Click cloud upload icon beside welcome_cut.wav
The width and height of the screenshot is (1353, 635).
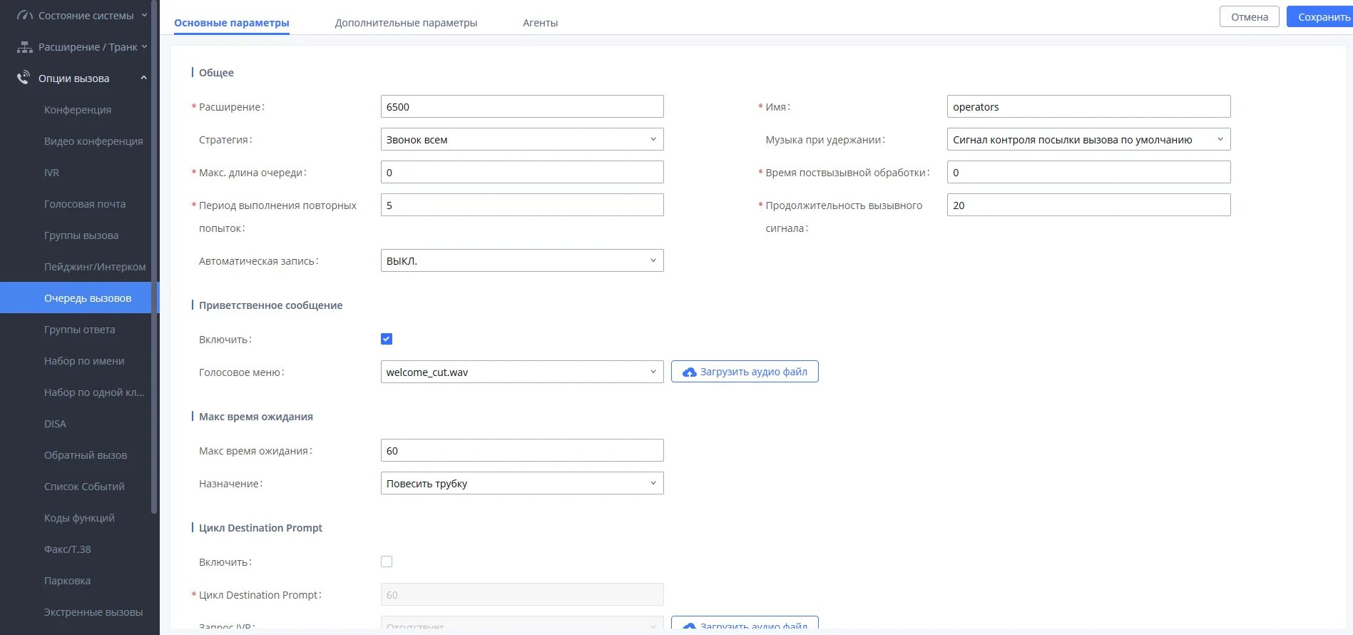(689, 372)
